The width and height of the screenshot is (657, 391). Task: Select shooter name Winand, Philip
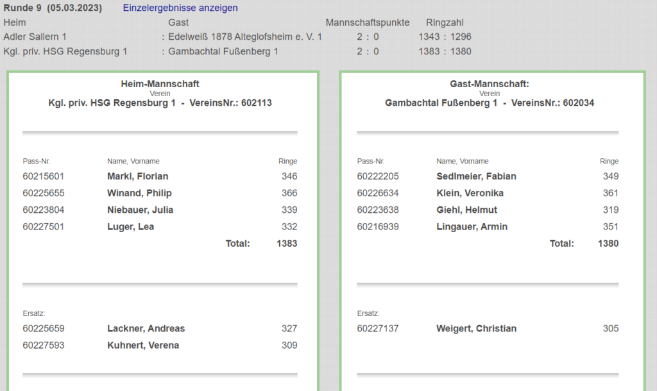coord(139,193)
